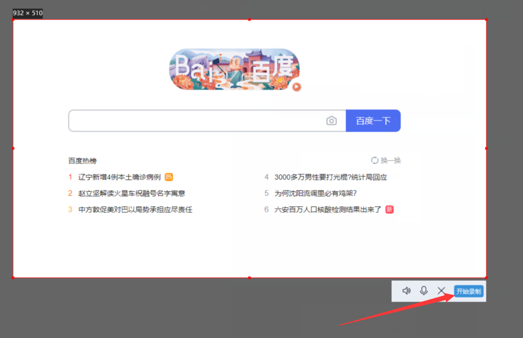Click the 百度一下 search button
The height and width of the screenshot is (338, 523).
click(373, 121)
